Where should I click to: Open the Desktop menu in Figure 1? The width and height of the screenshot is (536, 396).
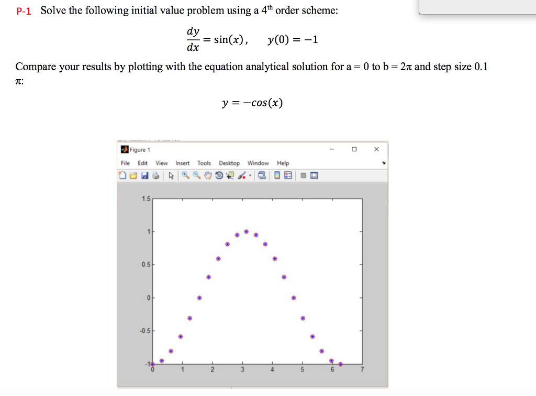229,163
